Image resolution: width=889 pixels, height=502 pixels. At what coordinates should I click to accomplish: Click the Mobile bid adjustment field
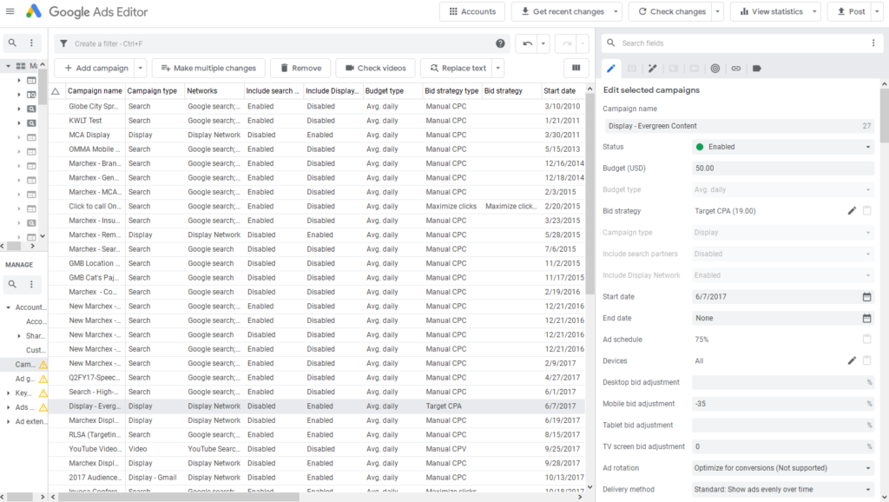point(782,404)
